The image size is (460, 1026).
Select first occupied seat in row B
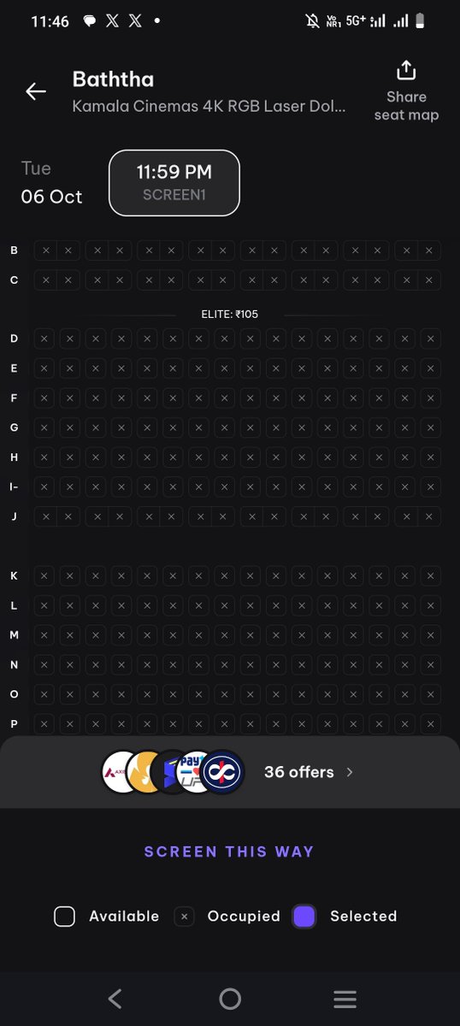(45, 251)
